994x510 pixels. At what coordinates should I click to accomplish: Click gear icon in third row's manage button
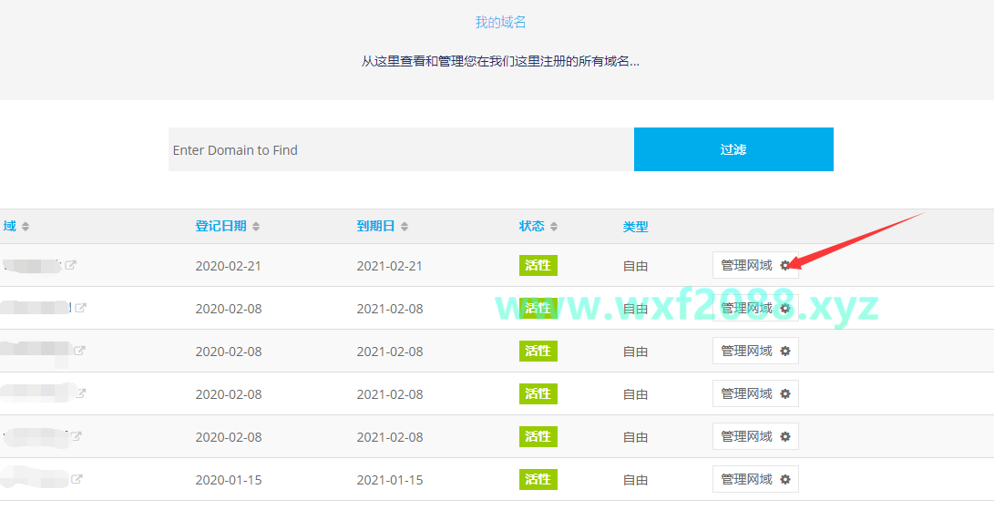point(784,351)
